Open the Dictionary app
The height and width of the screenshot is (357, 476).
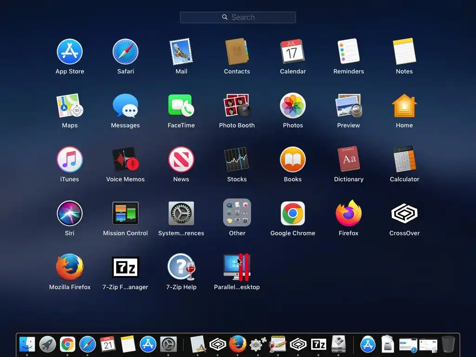349,159
